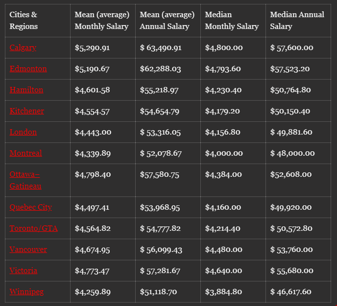The image size is (337, 306).
Task: Click the Victoria link
Action: (x=24, y=271)
